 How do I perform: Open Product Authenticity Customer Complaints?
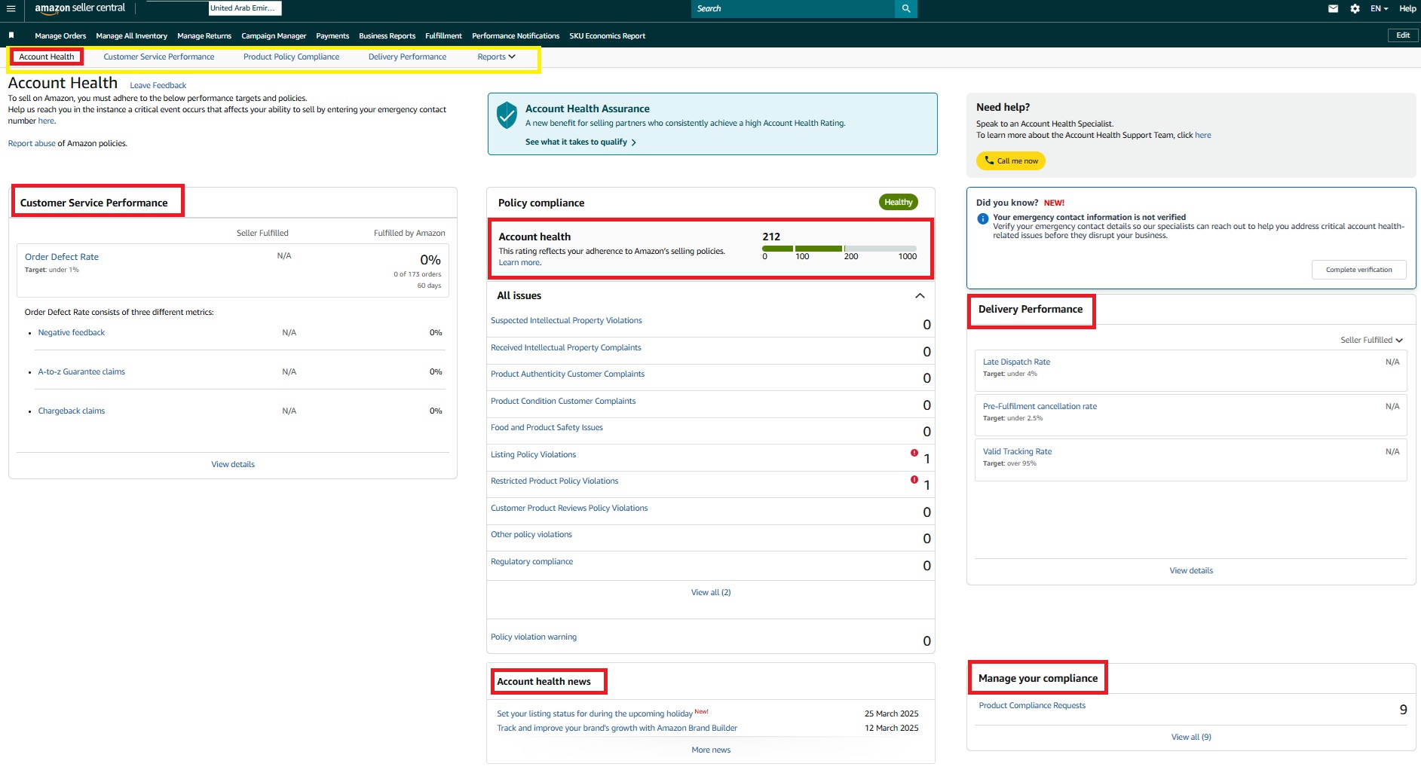(x=568, y=374)
